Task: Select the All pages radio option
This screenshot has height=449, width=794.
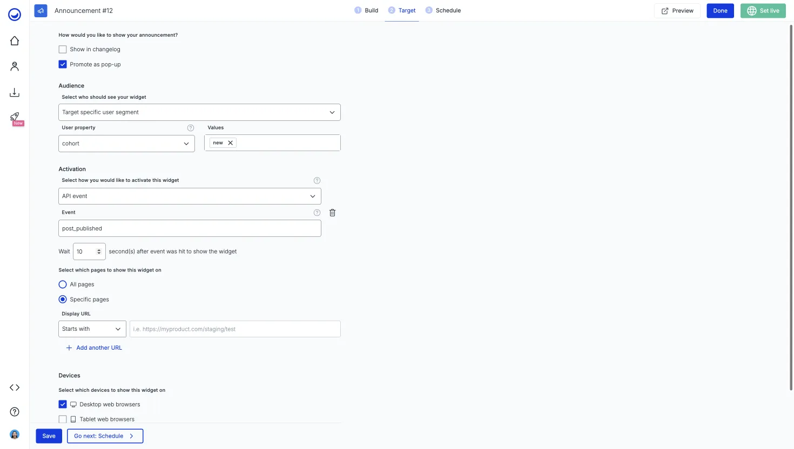Action: (63, 284)
